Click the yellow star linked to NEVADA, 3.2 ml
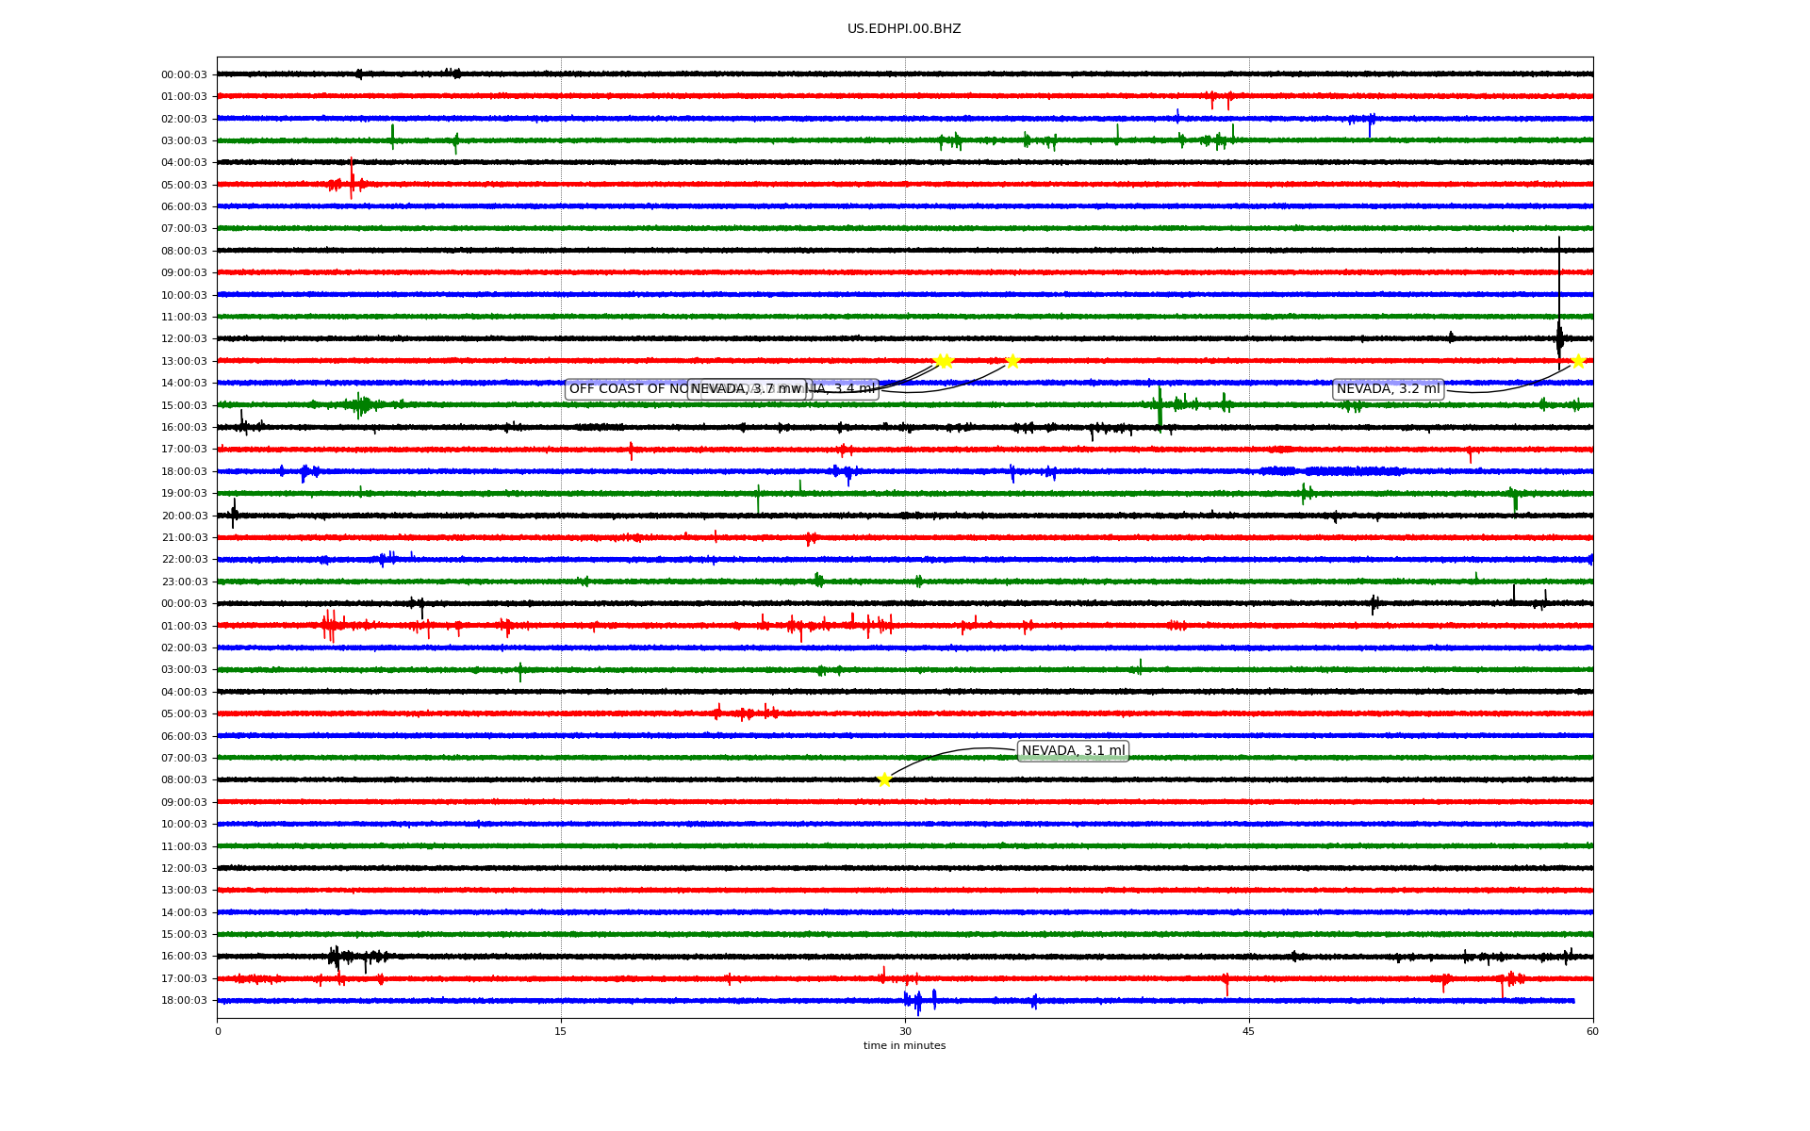 [x=1578, y=361]
